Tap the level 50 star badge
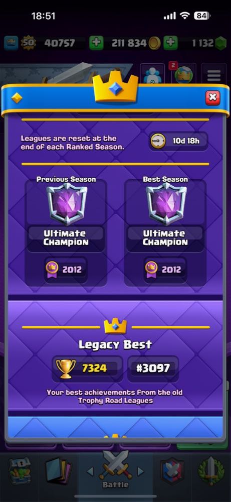The image size is (231, 502). click(29, 43)
